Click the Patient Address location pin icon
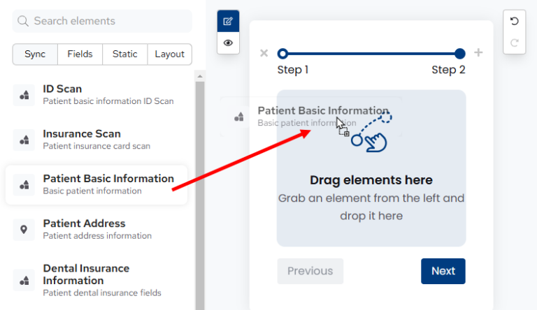The image size is (537, 310). click(24, 230)
